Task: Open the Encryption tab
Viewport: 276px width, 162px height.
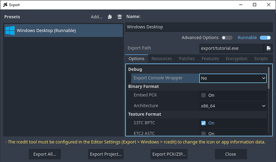Action: point(236,59)
